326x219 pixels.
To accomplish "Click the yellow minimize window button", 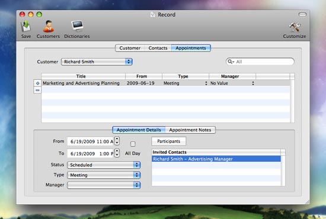I will pyautogui.click(x=31, y=14).
